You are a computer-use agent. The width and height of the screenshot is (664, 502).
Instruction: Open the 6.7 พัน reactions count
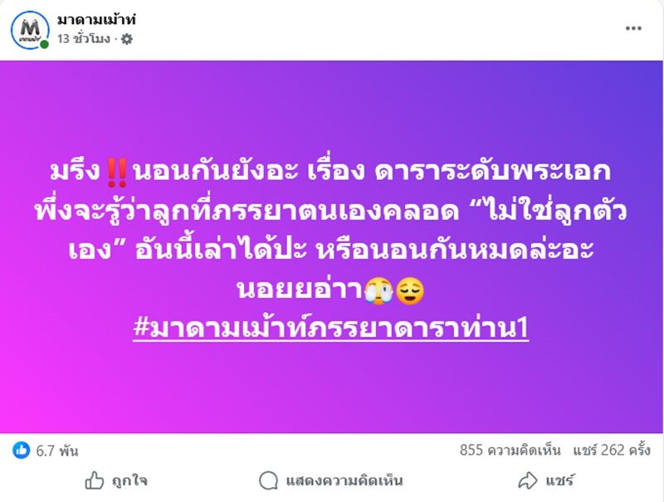pyautogui.click(x=57, y=451)
